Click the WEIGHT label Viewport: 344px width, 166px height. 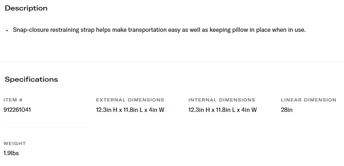(x=15, y=143)
